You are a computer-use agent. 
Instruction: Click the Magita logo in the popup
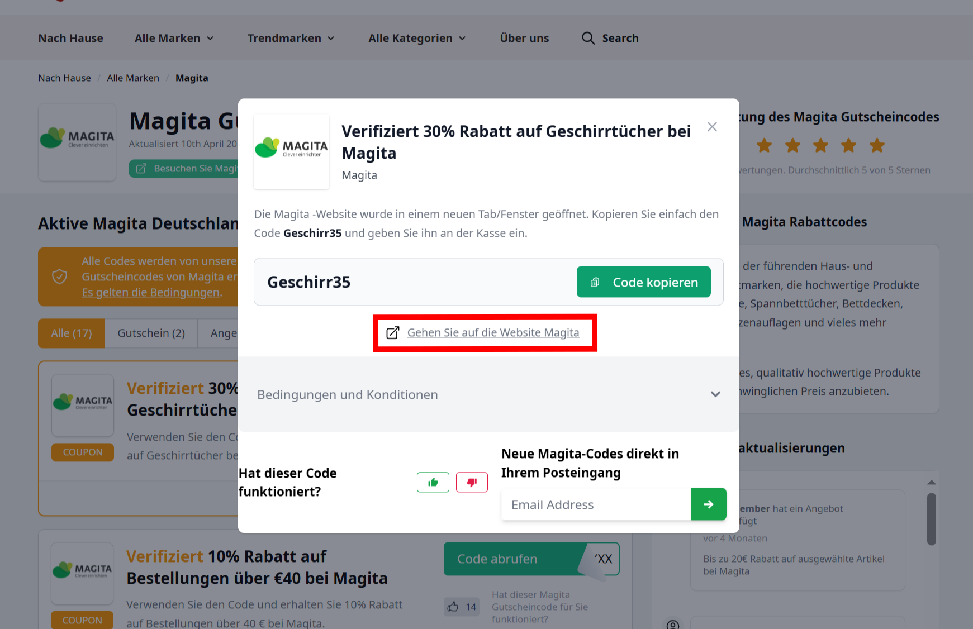click(291, 151)
